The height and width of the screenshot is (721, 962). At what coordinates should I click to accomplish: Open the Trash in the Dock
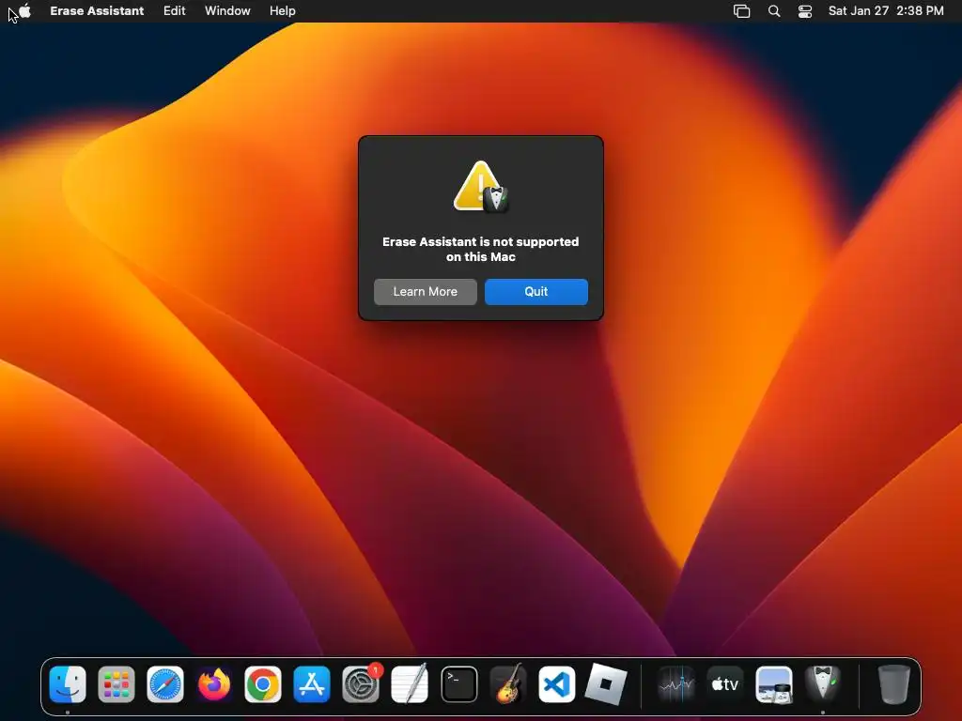(893, 684)
